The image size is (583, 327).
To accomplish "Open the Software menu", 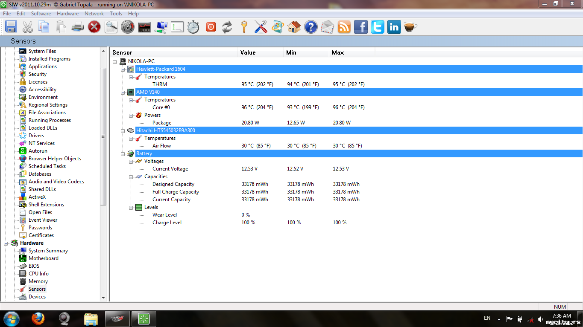I will click(41, 14).
